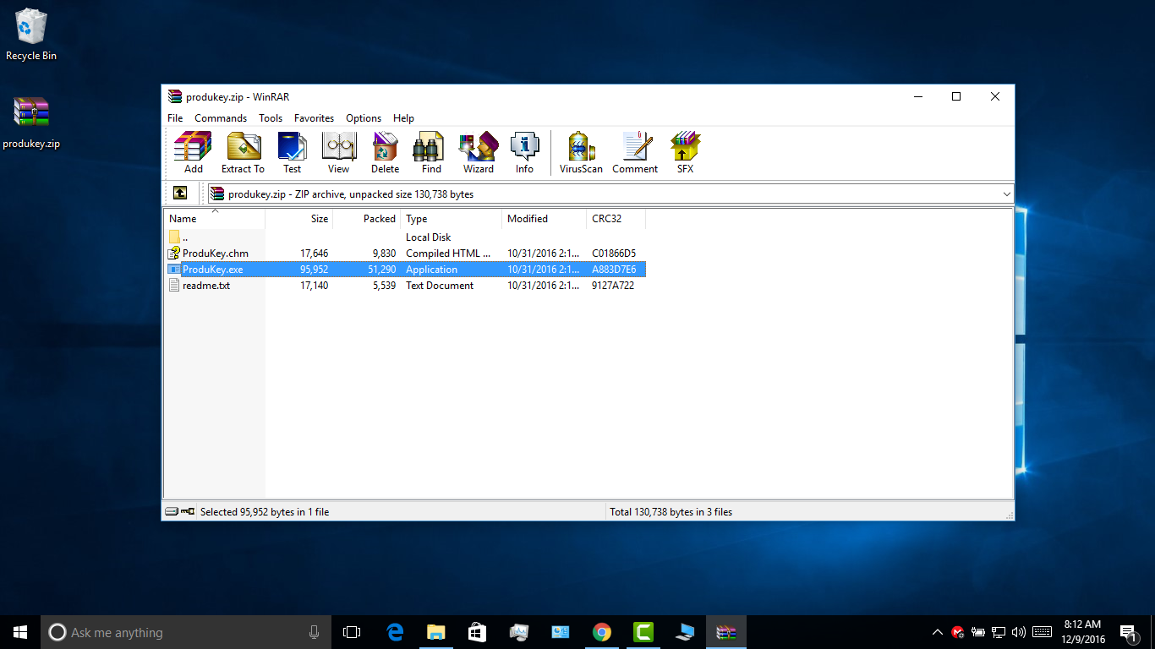Click the 'Local Disk' type cell
The height and width of the screenshot is (649, 1155).
tap(429, 237)
